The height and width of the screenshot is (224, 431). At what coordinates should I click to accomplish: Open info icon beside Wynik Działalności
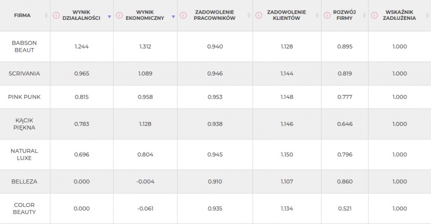pyautogui.click(x=56, y=15)
